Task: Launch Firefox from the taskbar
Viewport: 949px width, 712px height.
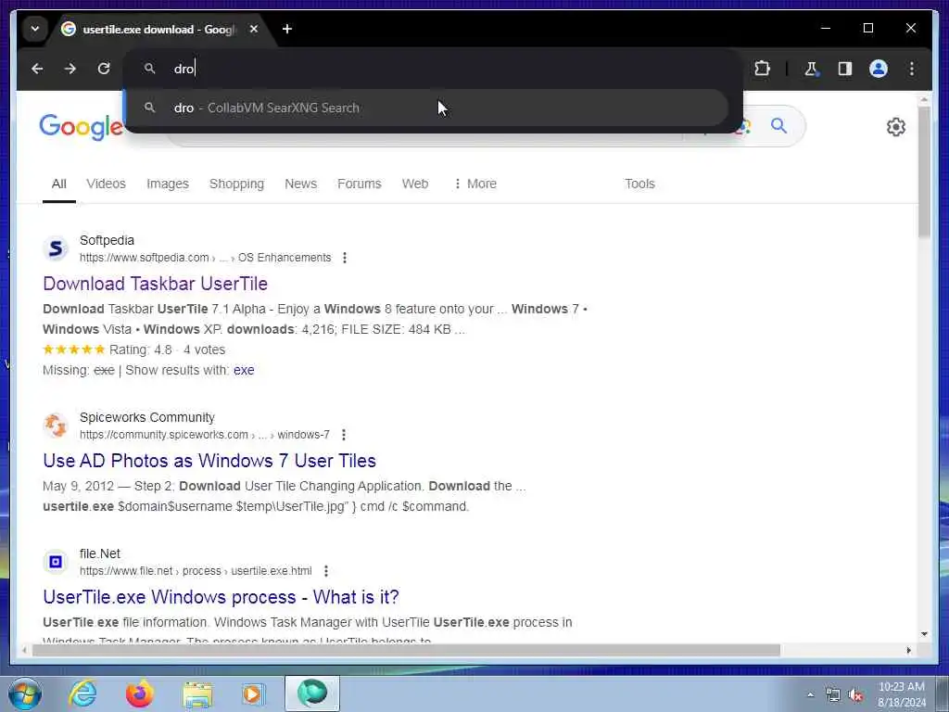Action: [x=139, y=694]
